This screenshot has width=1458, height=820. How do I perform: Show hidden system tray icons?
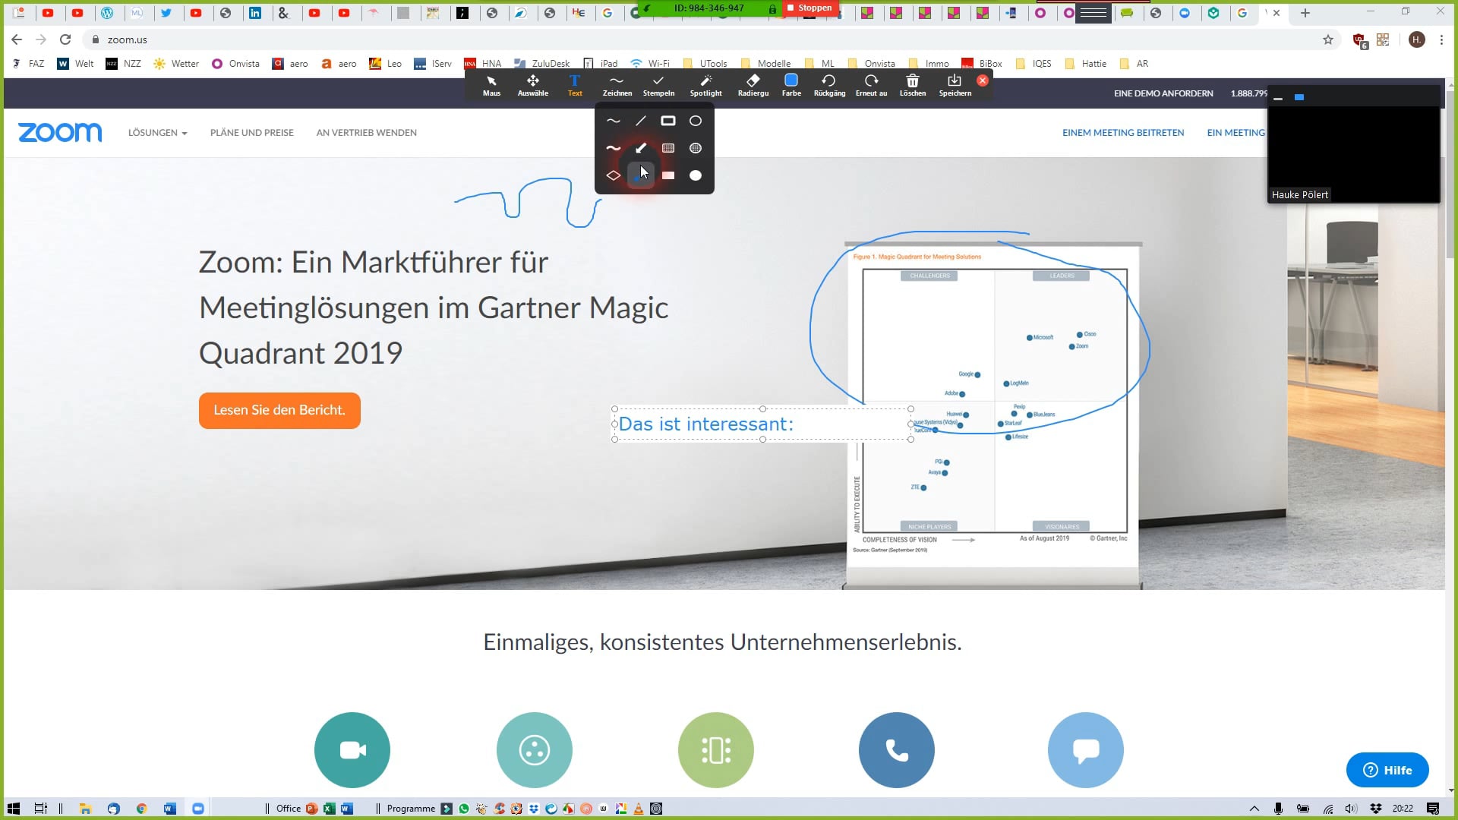pyautogui.click(x=1254, y=809)
